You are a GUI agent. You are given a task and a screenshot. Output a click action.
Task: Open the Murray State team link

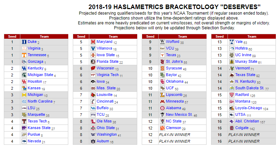point(246,62)
